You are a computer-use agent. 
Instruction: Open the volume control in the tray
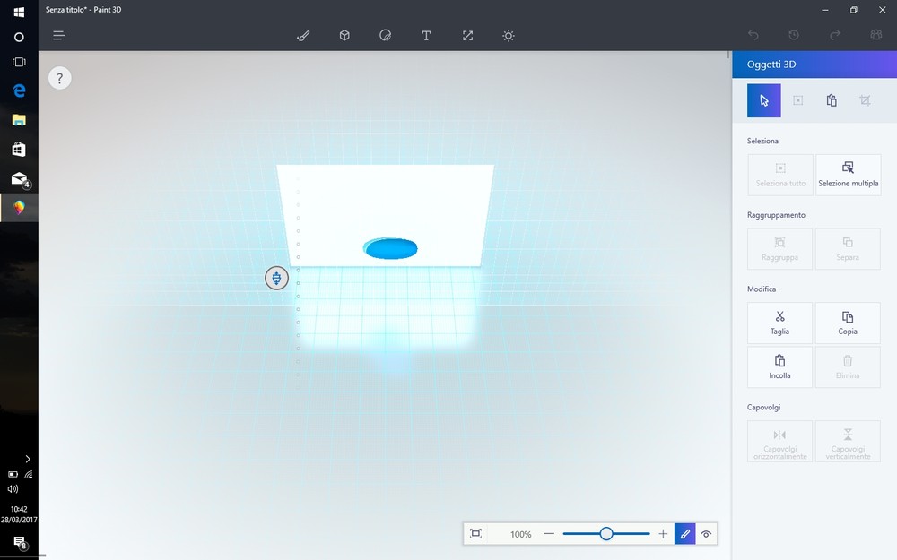[x=13, y=489]
